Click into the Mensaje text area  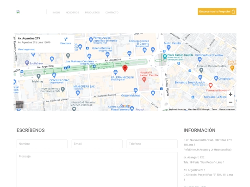(x=97, y=169)
